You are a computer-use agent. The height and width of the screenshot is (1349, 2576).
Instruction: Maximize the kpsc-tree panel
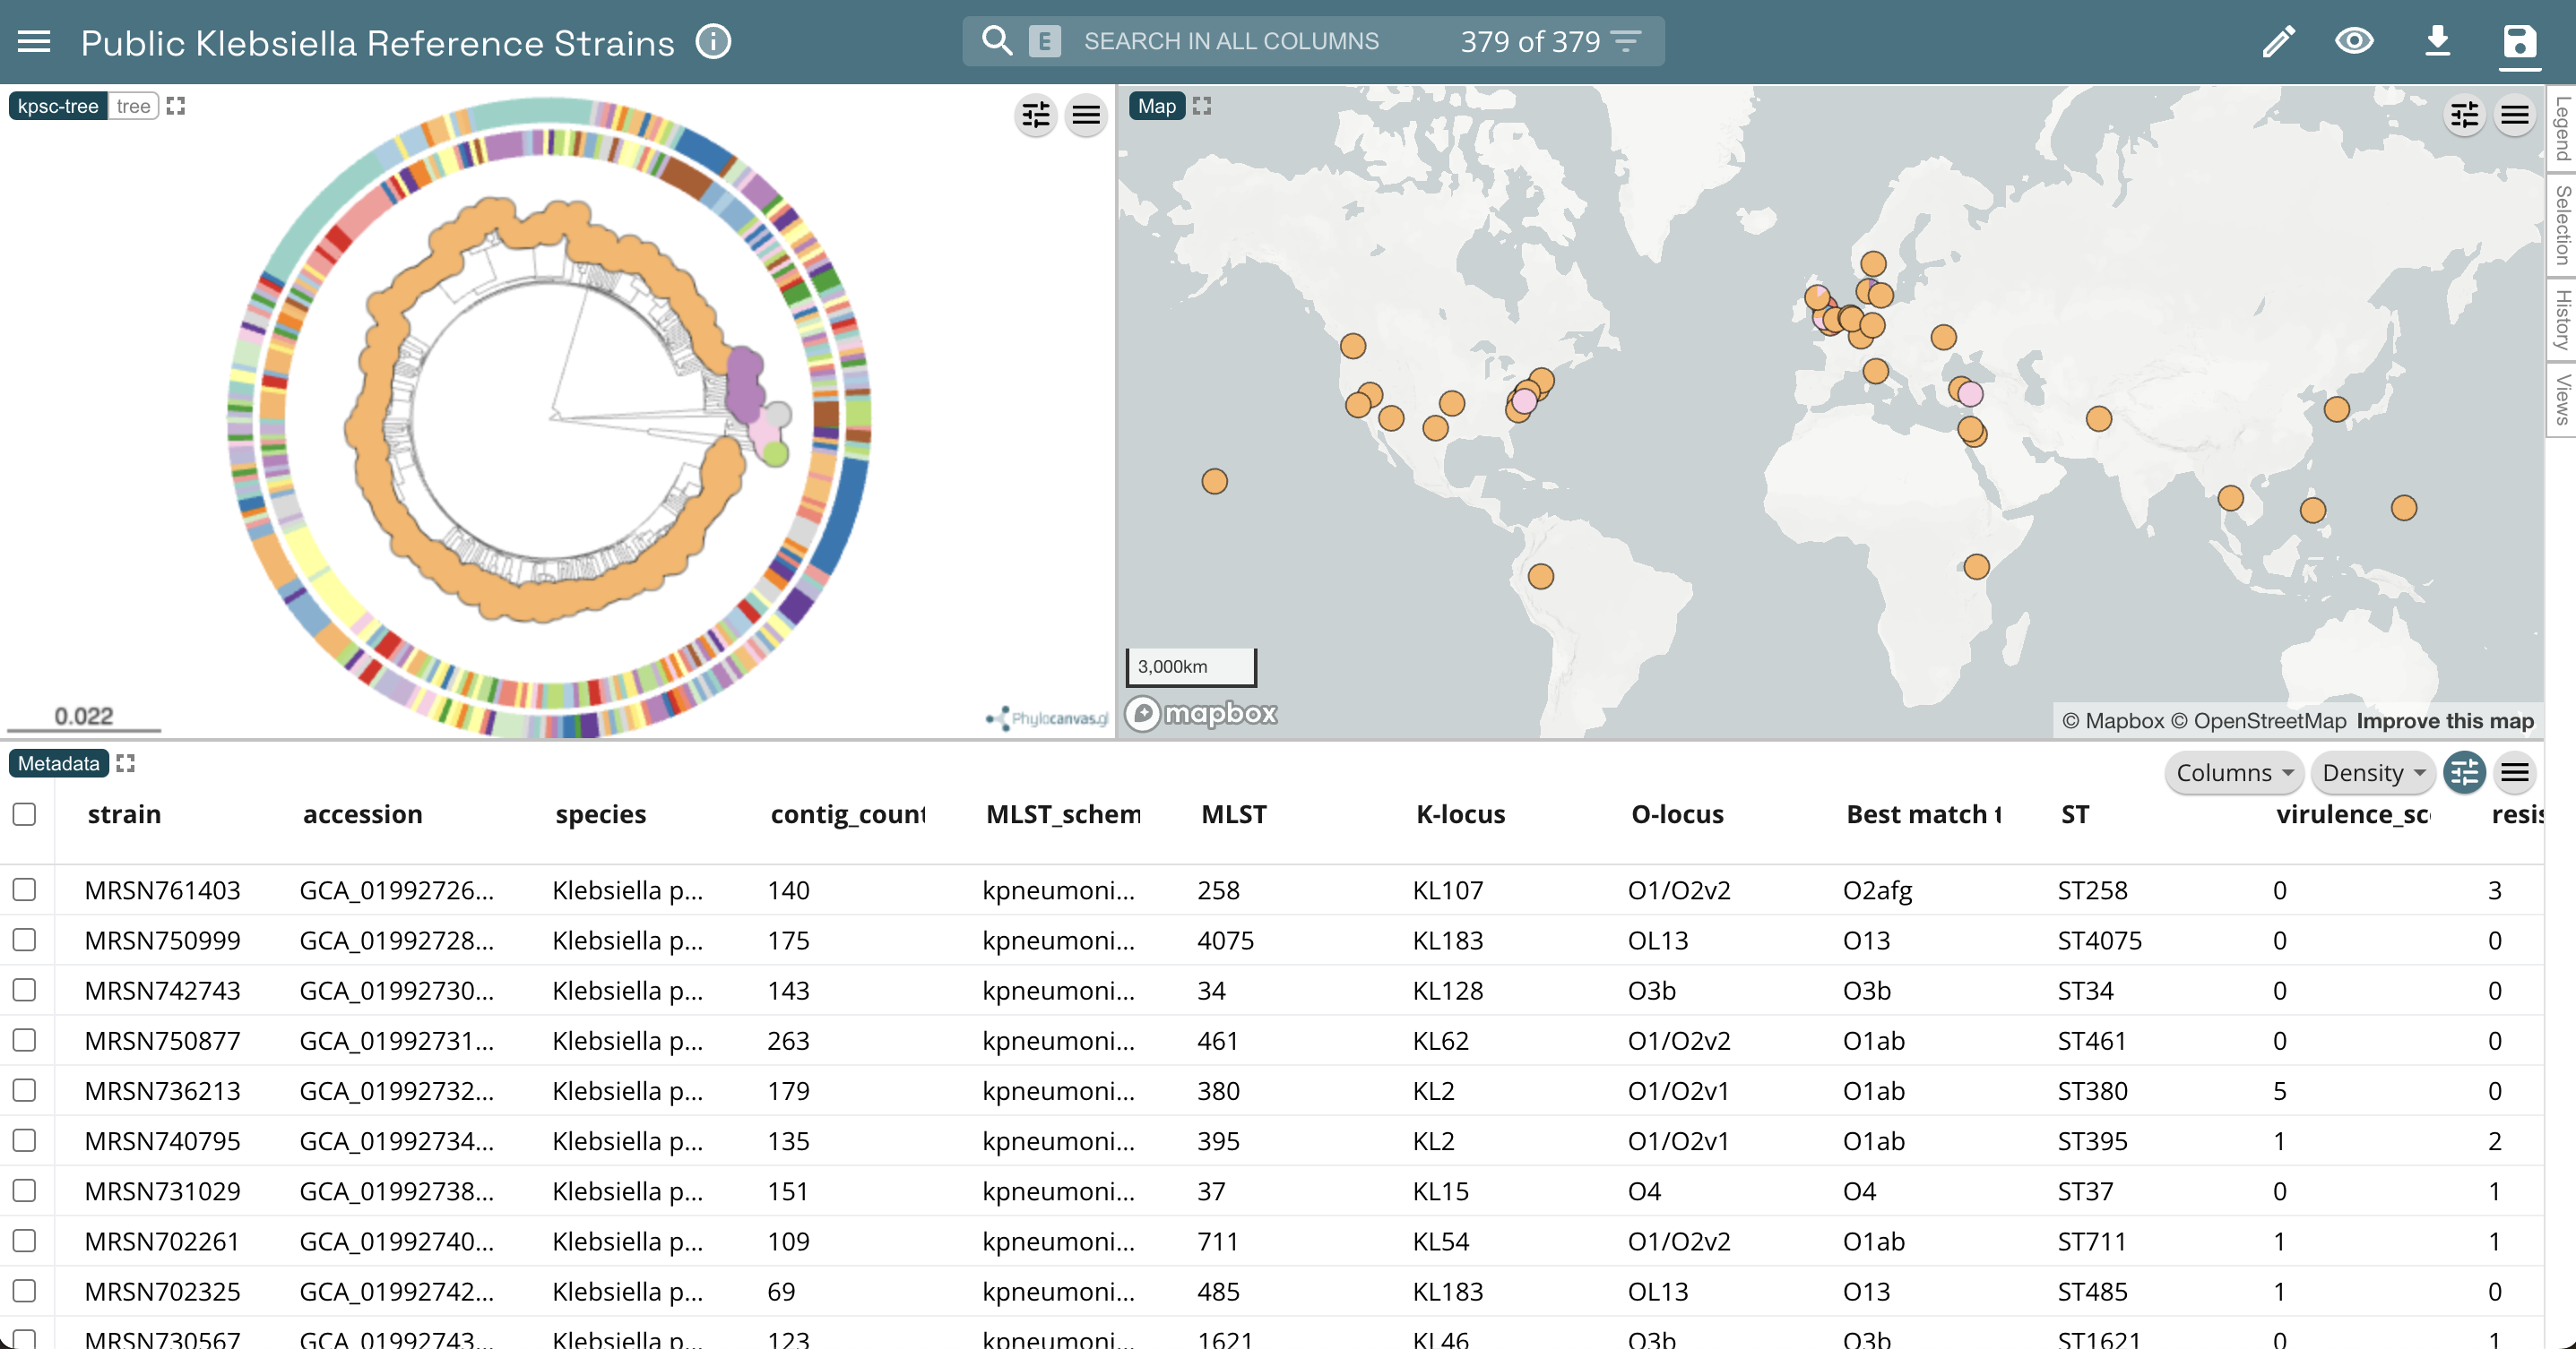[x=176, y=106]
